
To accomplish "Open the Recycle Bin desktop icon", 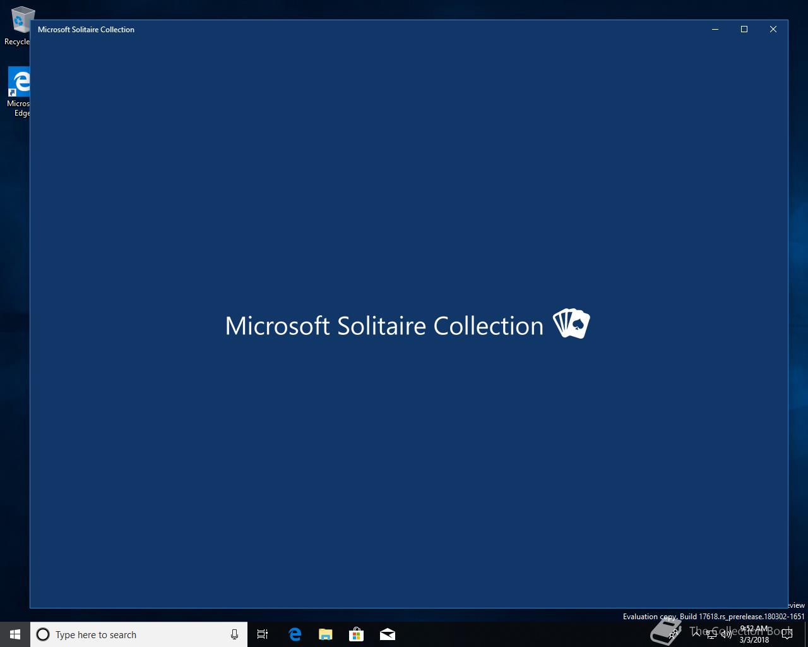I will pos(19,25).
